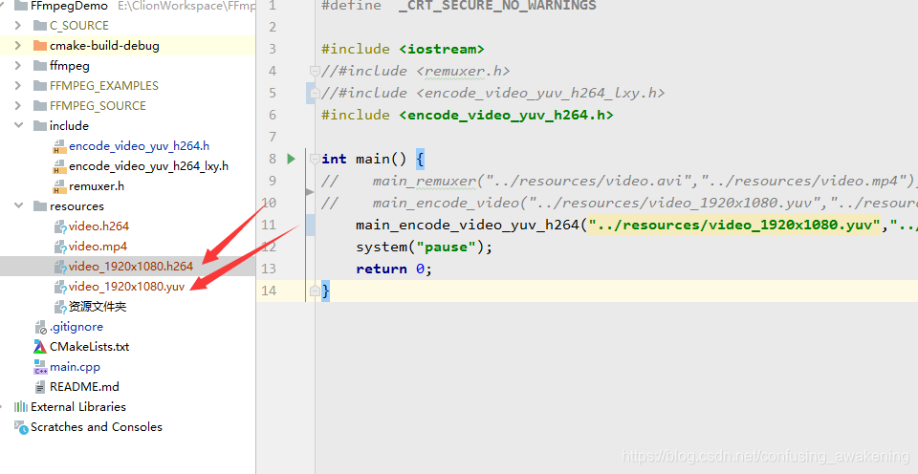Click the CMake icon of CMakeLists.txt
This screenshot has height=474, width=918.
[x=40, y=347]
